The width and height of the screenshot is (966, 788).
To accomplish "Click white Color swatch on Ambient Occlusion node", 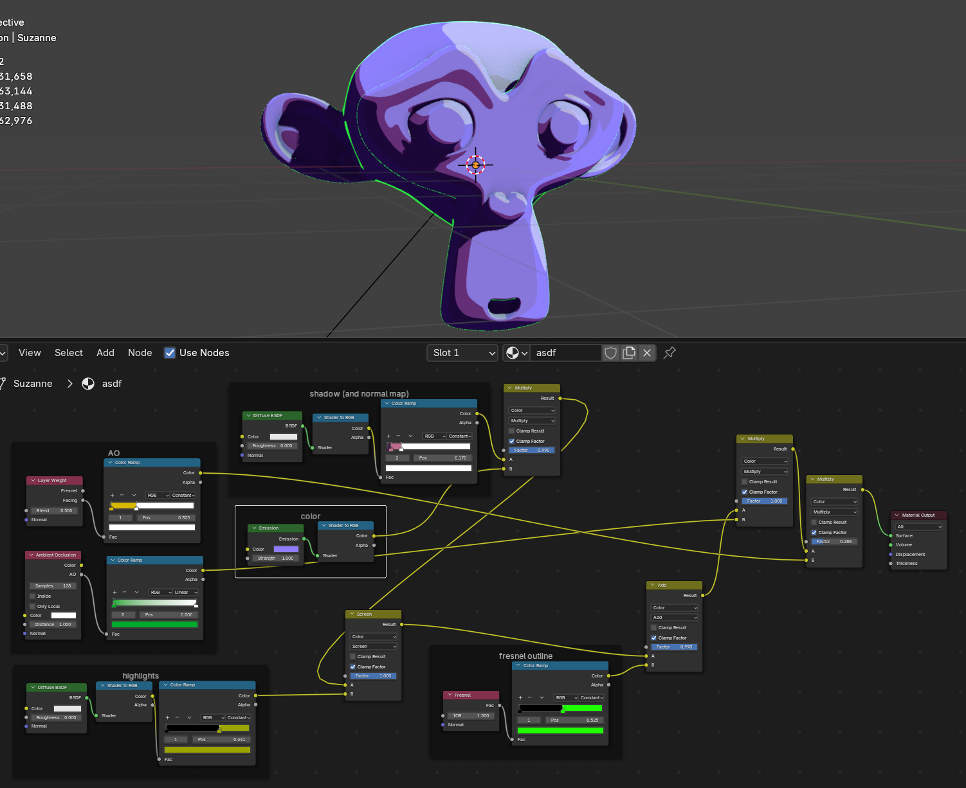I will point(64,615).
